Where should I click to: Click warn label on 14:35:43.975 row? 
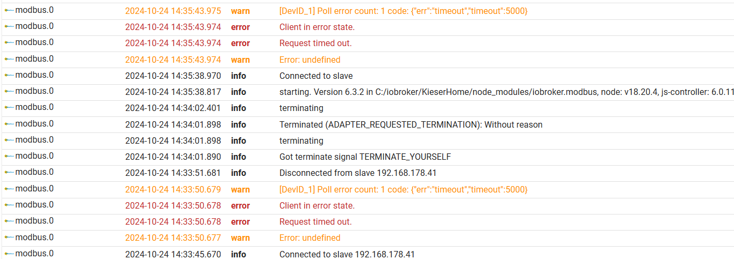240,11
